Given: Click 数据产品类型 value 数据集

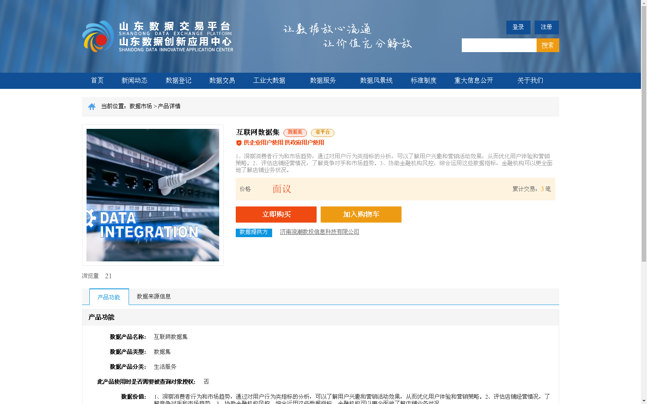Looking at the screenshot, I should pyautogui.click(x=162, y=352).
